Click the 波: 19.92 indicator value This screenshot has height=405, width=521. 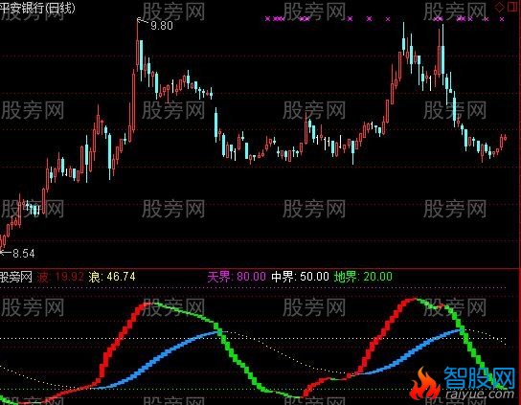click(x=60, y=277)
